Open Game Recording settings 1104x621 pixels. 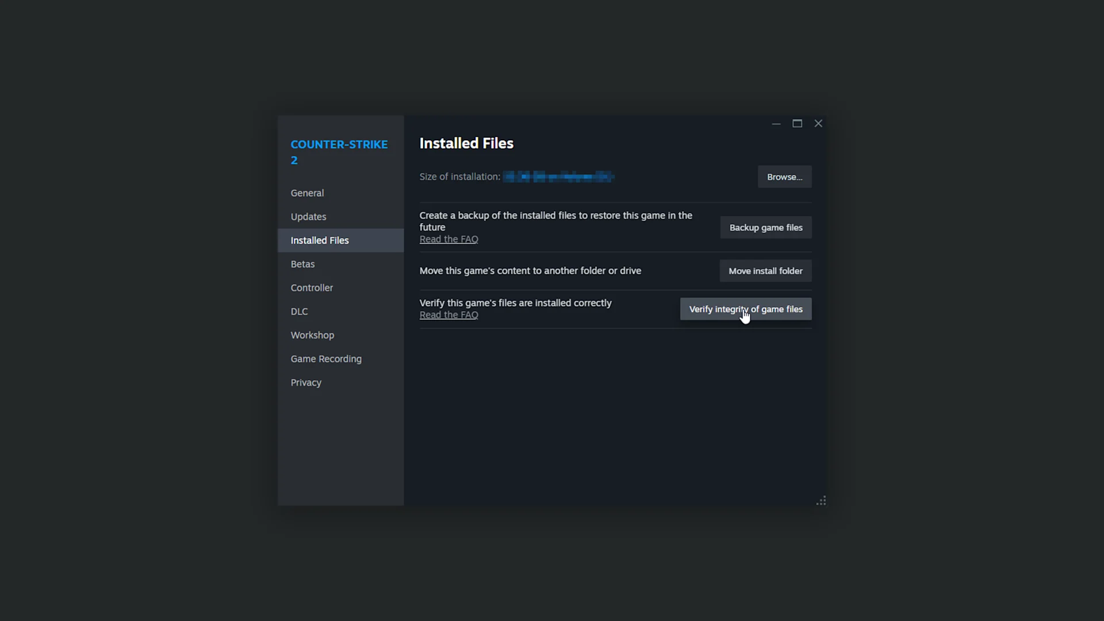(326, 358)
